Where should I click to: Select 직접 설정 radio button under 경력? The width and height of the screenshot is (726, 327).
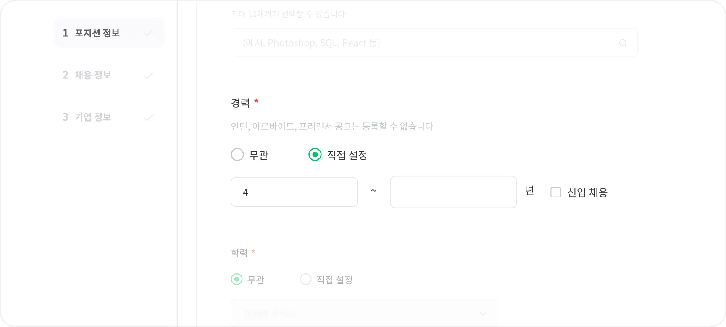[x=315, y=155]
